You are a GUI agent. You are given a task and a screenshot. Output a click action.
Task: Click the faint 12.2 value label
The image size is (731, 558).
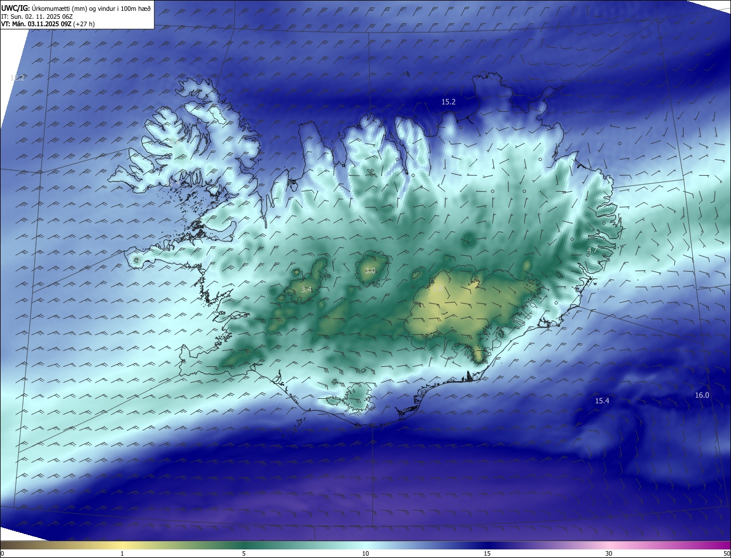pos(17,78)
